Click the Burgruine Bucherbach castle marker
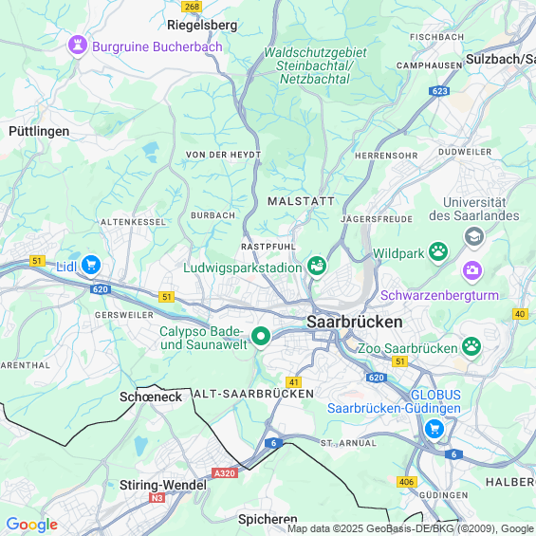536x536 pixels. 78,46
